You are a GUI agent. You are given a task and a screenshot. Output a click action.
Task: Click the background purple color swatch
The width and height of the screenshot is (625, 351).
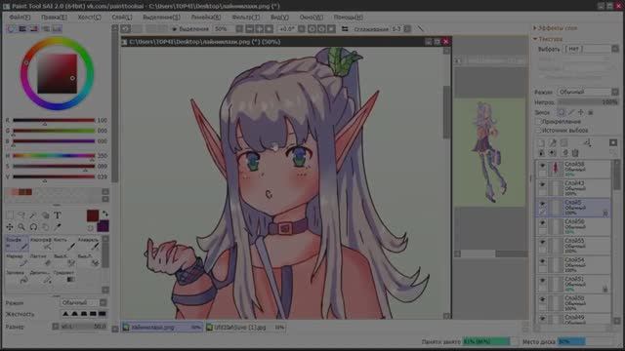pos(103,225)
